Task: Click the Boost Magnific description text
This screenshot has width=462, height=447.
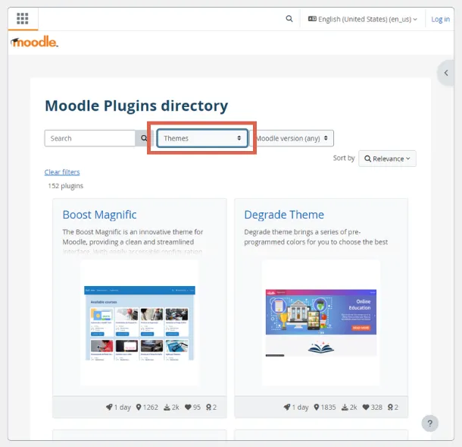Action: tap(133, 242)
